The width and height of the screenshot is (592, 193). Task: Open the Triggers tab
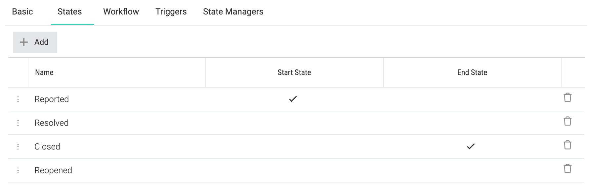click(171, 12)
